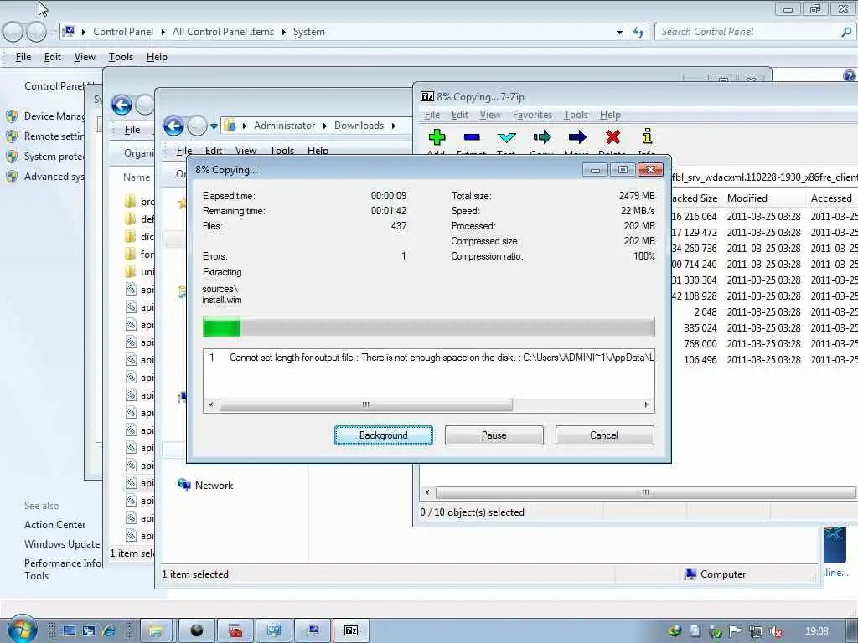Click the Advanced system settings shield icon
The height and width of the screenshot is (643, 858).
pos(12,177)
